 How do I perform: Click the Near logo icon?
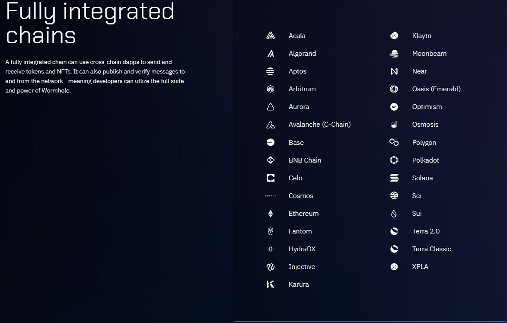tap(394, 71)
